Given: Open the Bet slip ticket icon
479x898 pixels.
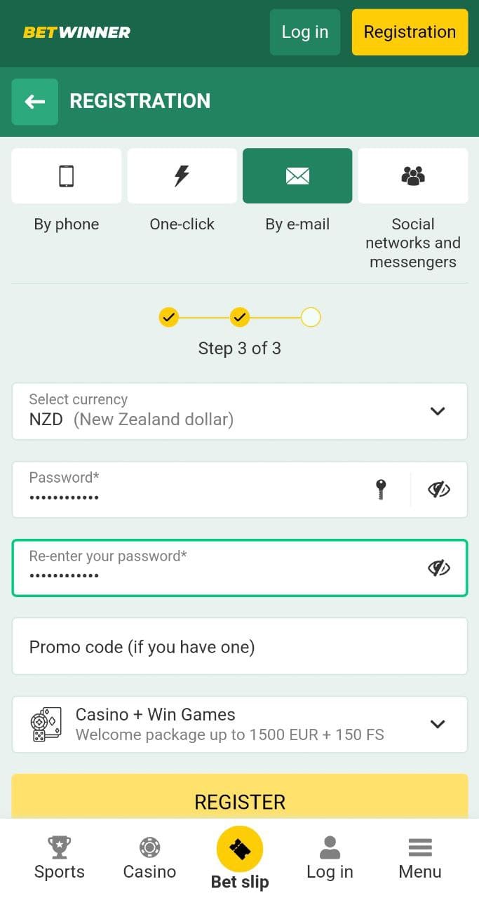Looking at the screenshot, I should click(x=240, y=849).
